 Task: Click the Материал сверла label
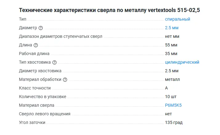36,105
